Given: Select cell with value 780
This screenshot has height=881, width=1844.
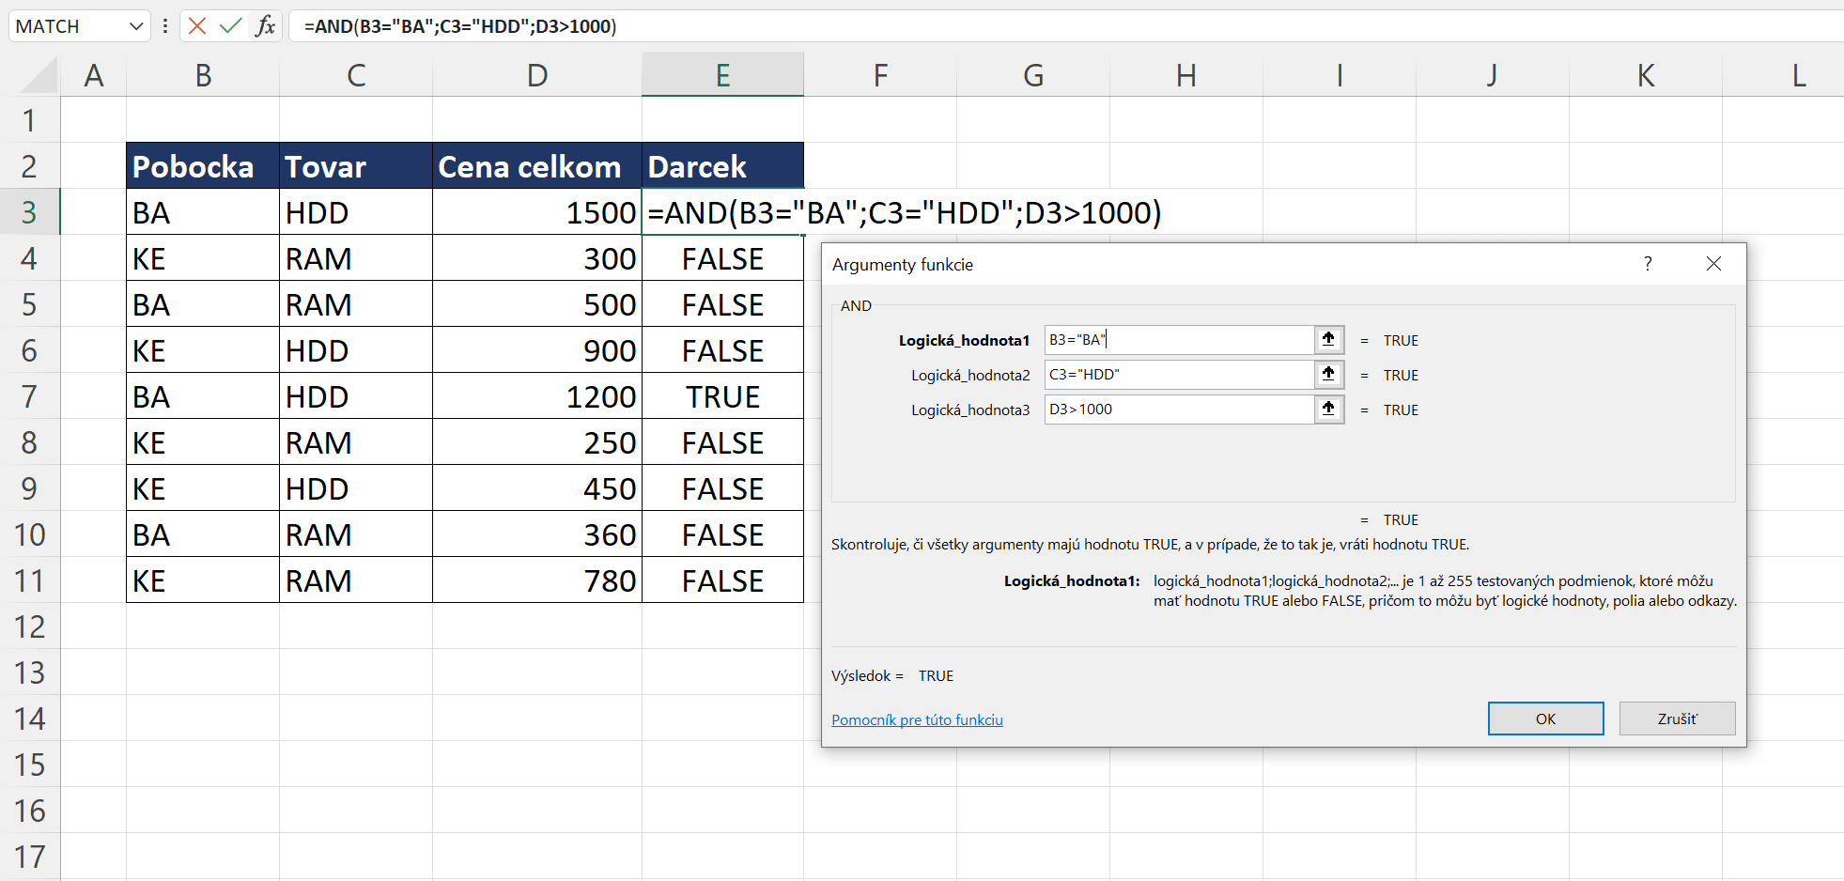Looking at the screenshot, I should tap(537, 580).
